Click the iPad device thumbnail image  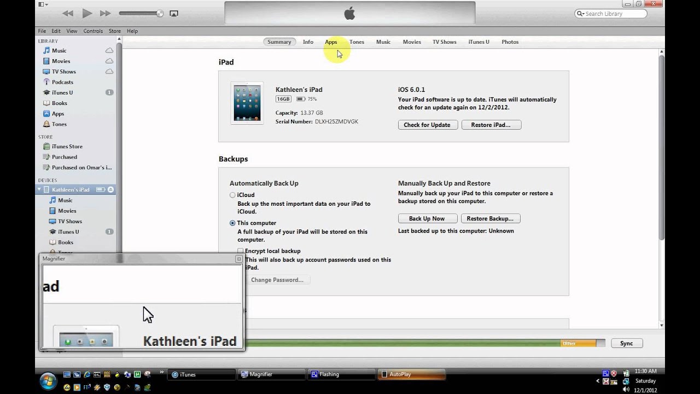point(247,103)
